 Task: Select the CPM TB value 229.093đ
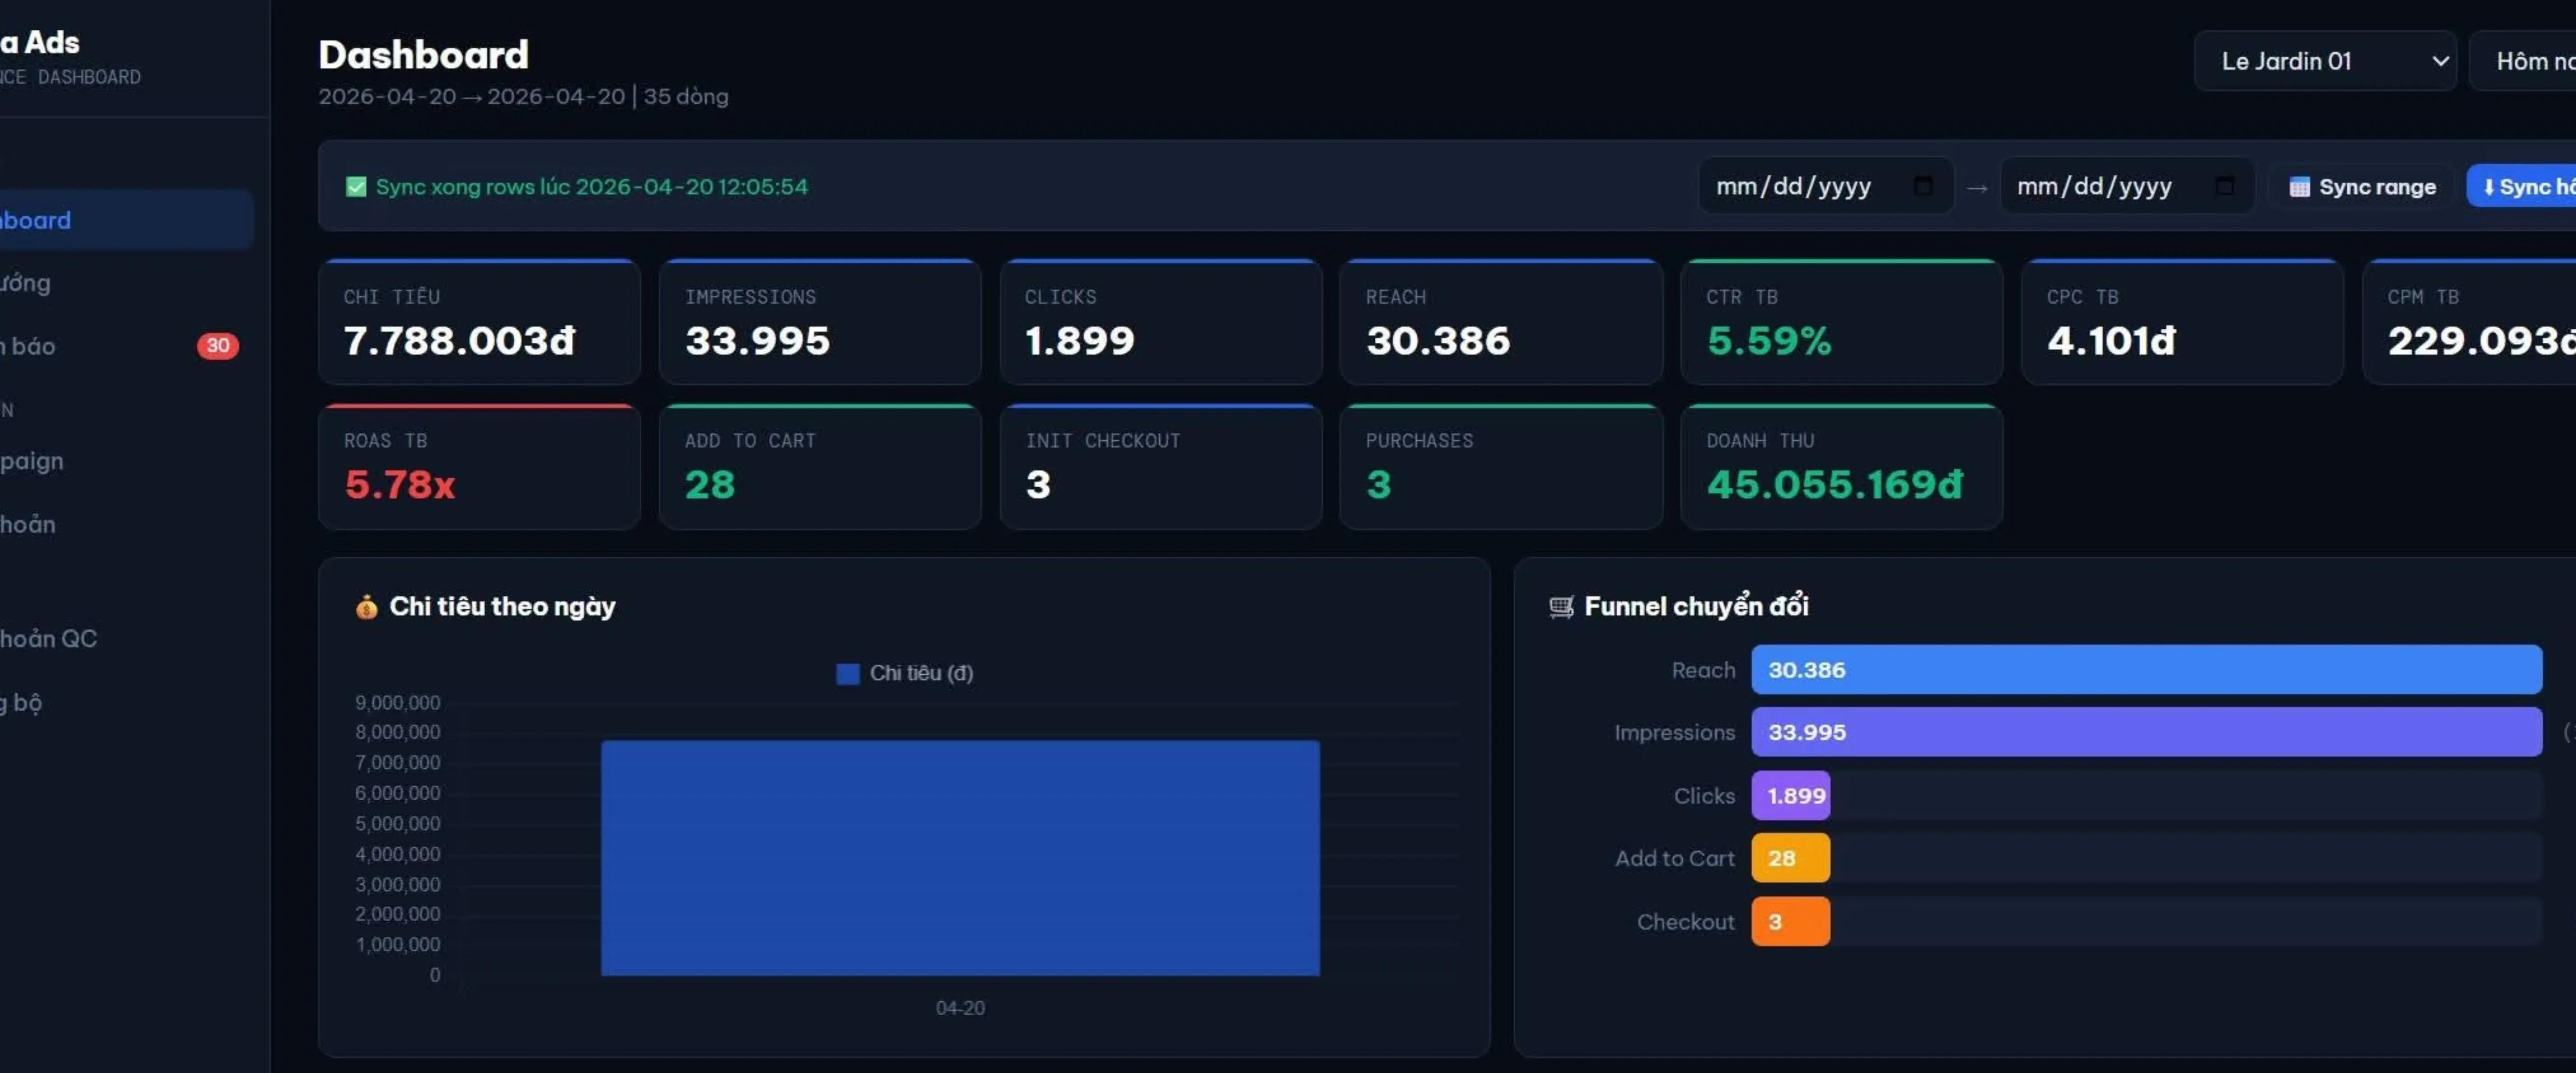2482,341
